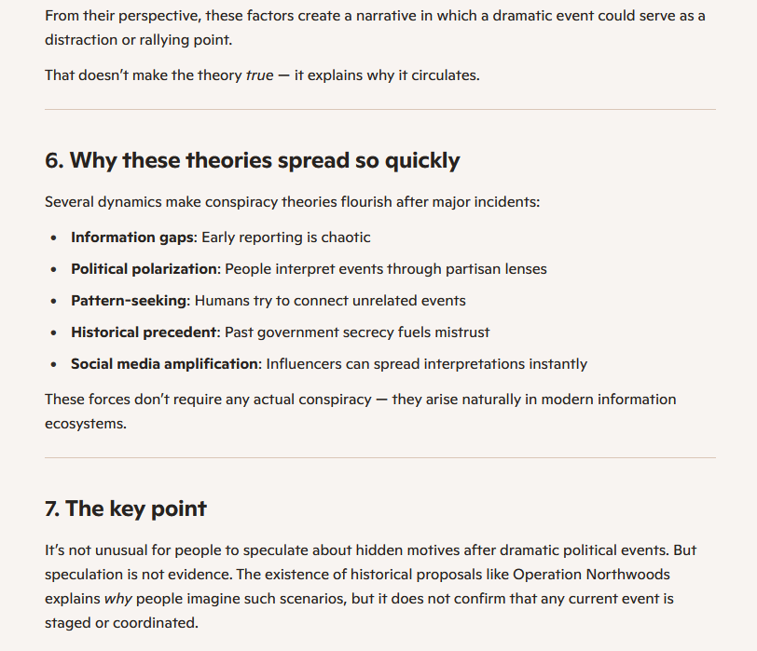This screenshot has height=651, width=757.
Task: Click the "7. The key point" heading
Action: coord(126,509)
